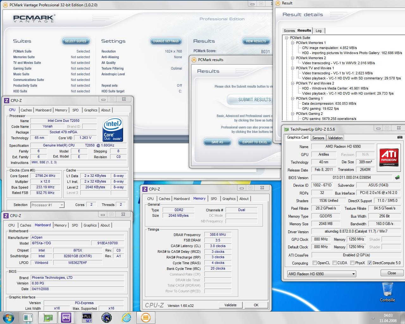
Task: Collapse the PCMark Suite tree root
Action: pos(286,38)
